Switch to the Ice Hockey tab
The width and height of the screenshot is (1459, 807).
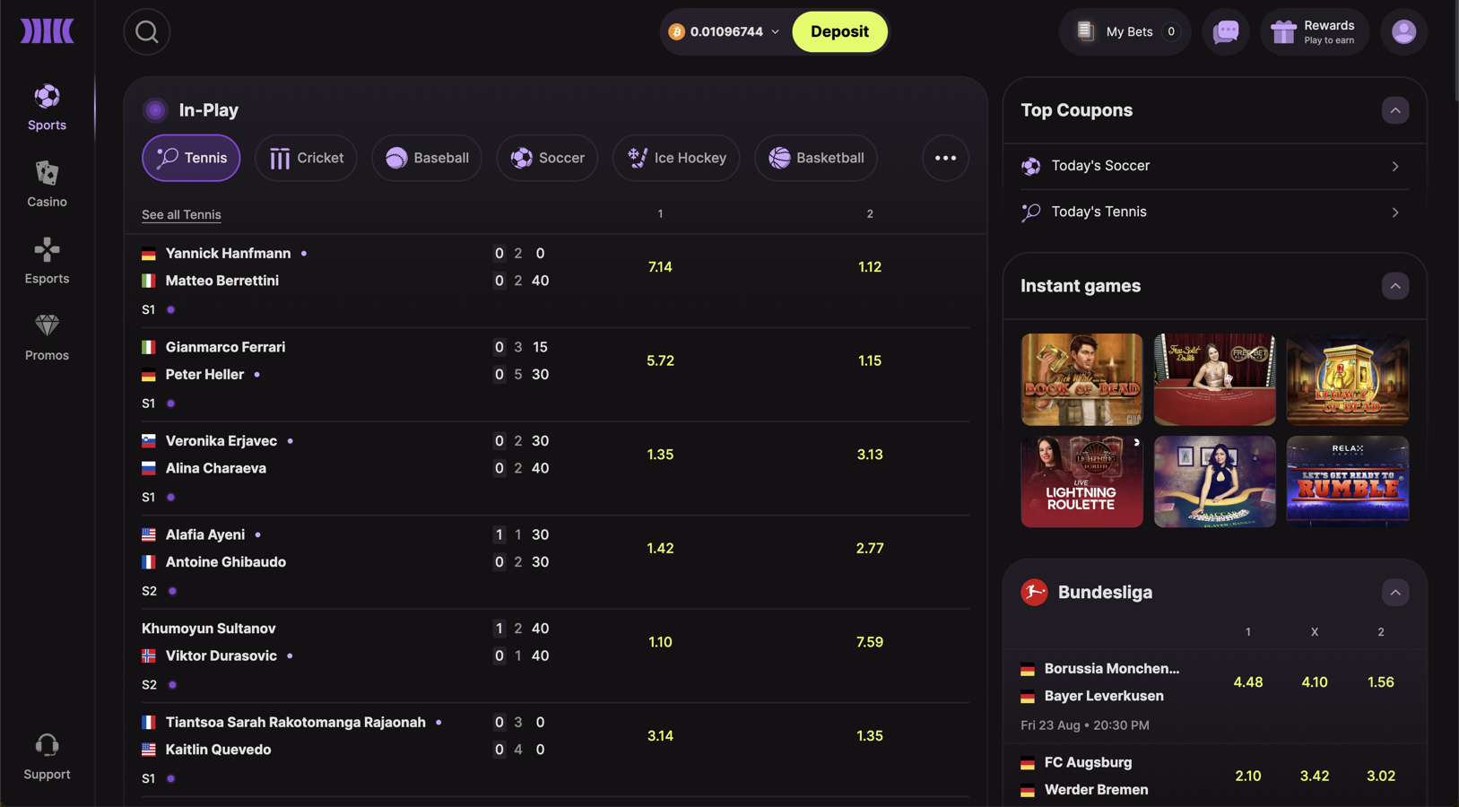(x=676, y=158)
